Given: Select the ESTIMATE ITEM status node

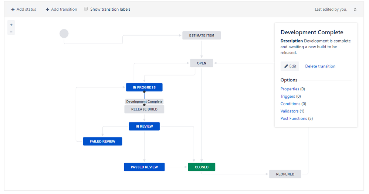Looking at the screenshot, I should (202, 35).
